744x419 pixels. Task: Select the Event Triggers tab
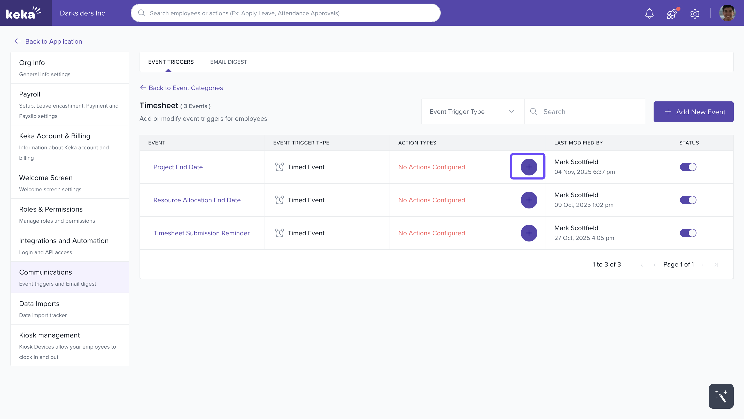pyautogui.click(x=171, y=62)
